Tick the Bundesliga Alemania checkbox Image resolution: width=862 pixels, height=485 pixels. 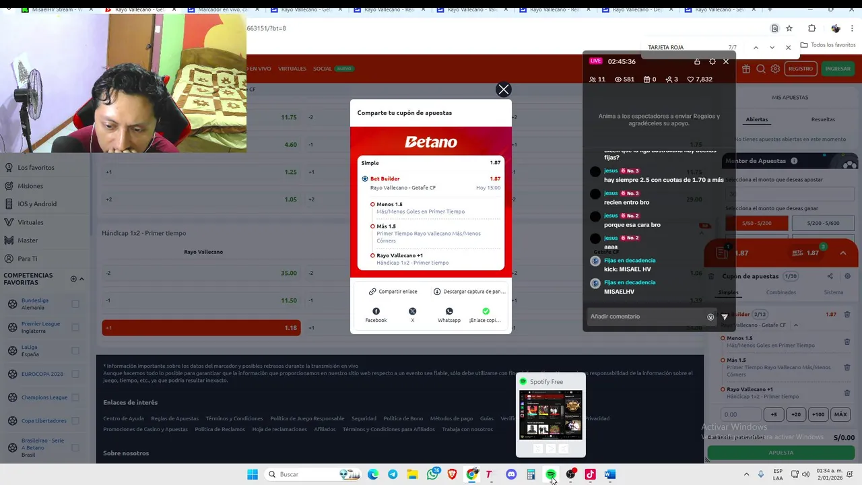click(75, 304)
